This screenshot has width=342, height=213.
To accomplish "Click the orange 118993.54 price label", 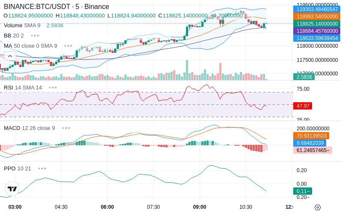I will tap(317, 17).
